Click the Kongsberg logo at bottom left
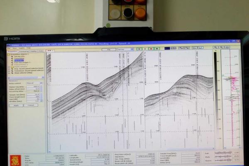This screenshot has width=249, height=166. pyautogui.click(x=15, y=161)
